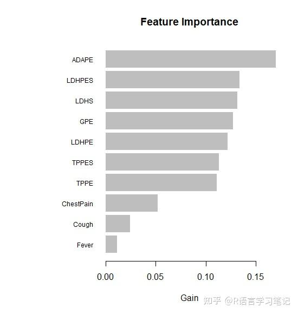The image size is (298, 314).
Task: Click the Cough bar
Action: coord(118,224)
